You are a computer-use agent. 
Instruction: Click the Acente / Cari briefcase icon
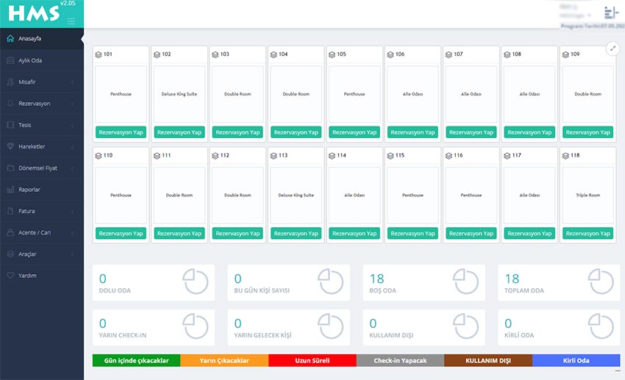10,232
